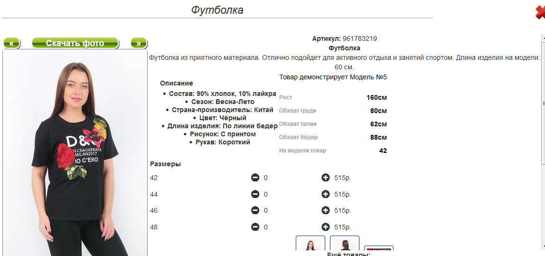This screenshot has height=256, width=545.
Task: Close the product popup with red X
Action: pyautogui.click(x=540, y=12)
